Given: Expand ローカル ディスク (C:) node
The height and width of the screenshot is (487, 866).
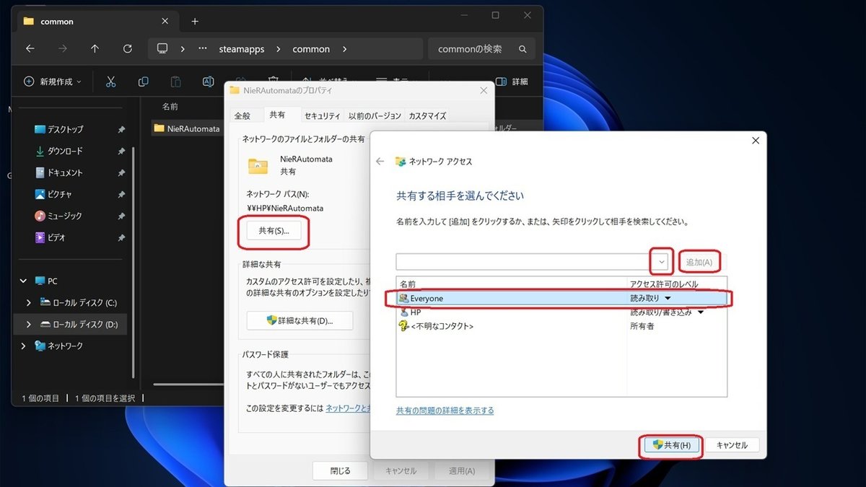Looking at the screenshot, I should tap(28, 302).
